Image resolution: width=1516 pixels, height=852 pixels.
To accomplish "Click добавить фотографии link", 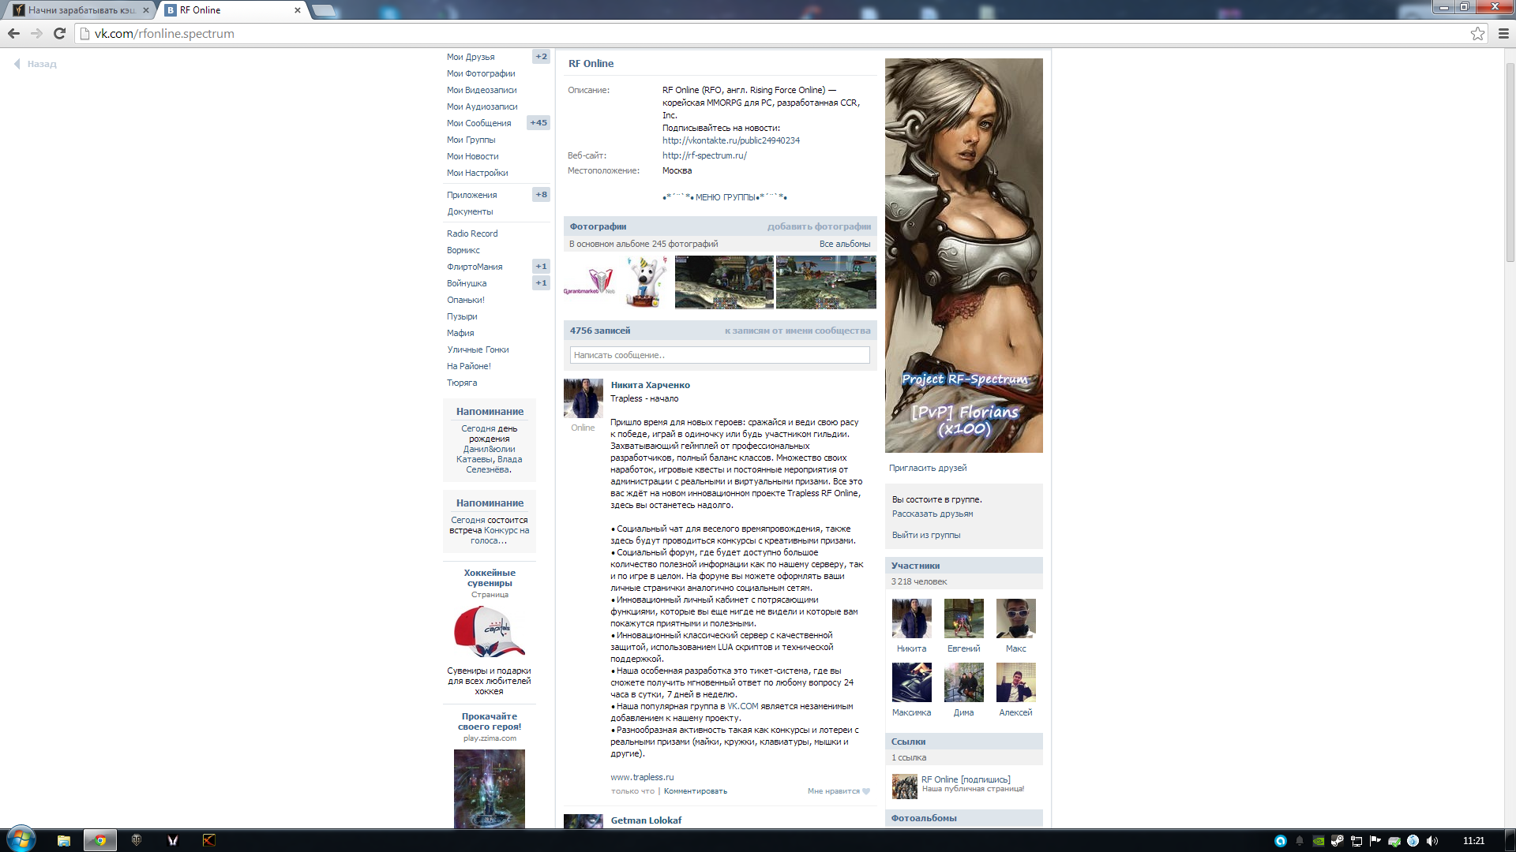I will click(x=819, y=226).
